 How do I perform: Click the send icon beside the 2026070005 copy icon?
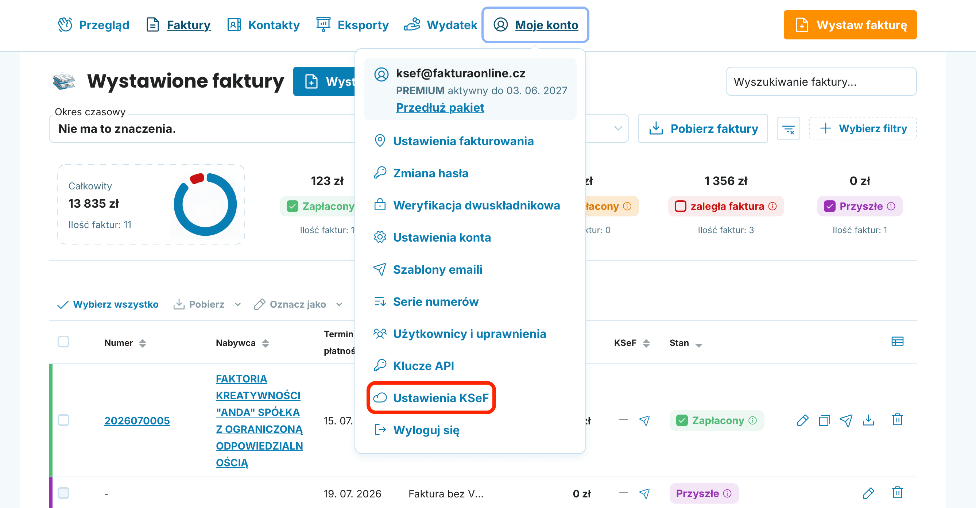846,420
